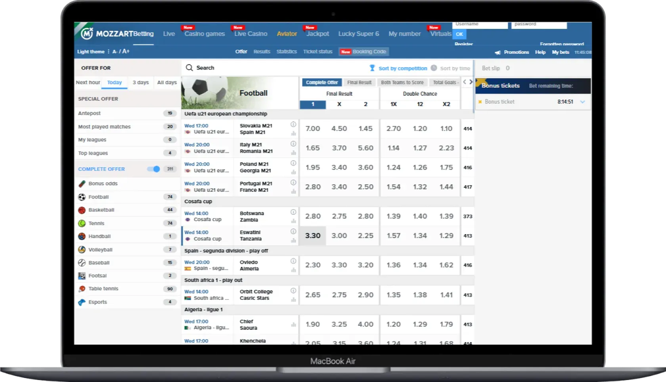This screenshot has height=382, width=666.
Task: Open info icon for Orbit College match
Action: (x=293, y=290)
